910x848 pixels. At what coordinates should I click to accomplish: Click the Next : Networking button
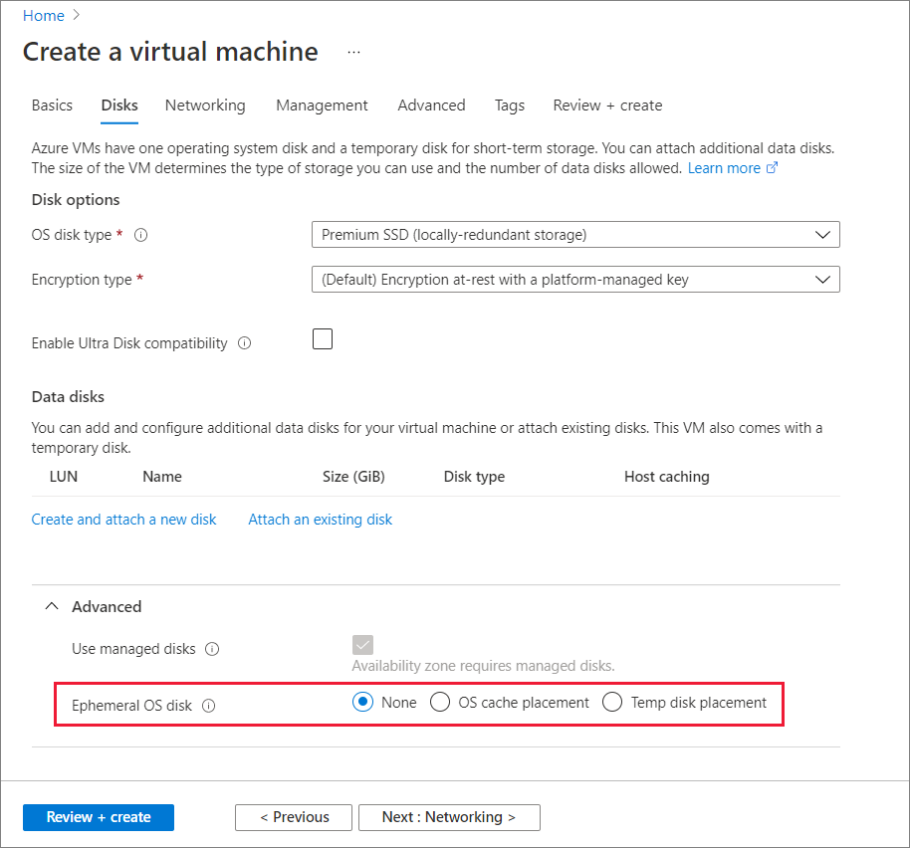(449, 817)
